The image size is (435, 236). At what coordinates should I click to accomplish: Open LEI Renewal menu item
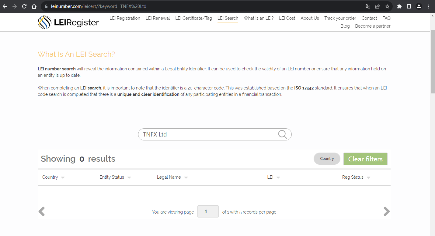pos(158,18)
